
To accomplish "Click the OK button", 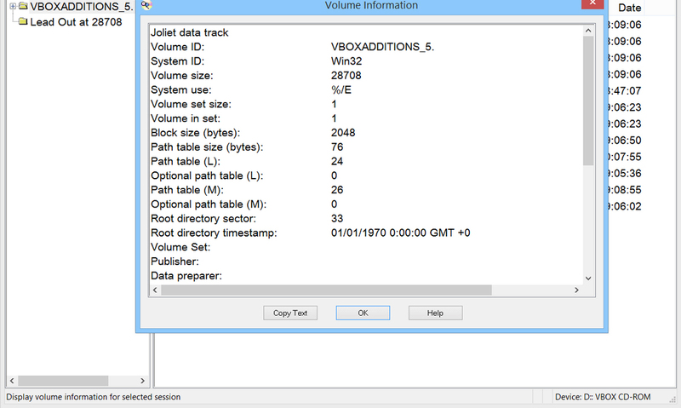I will 363,313.
